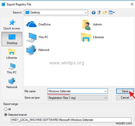Click the Save button

click(x=125, y=91)
